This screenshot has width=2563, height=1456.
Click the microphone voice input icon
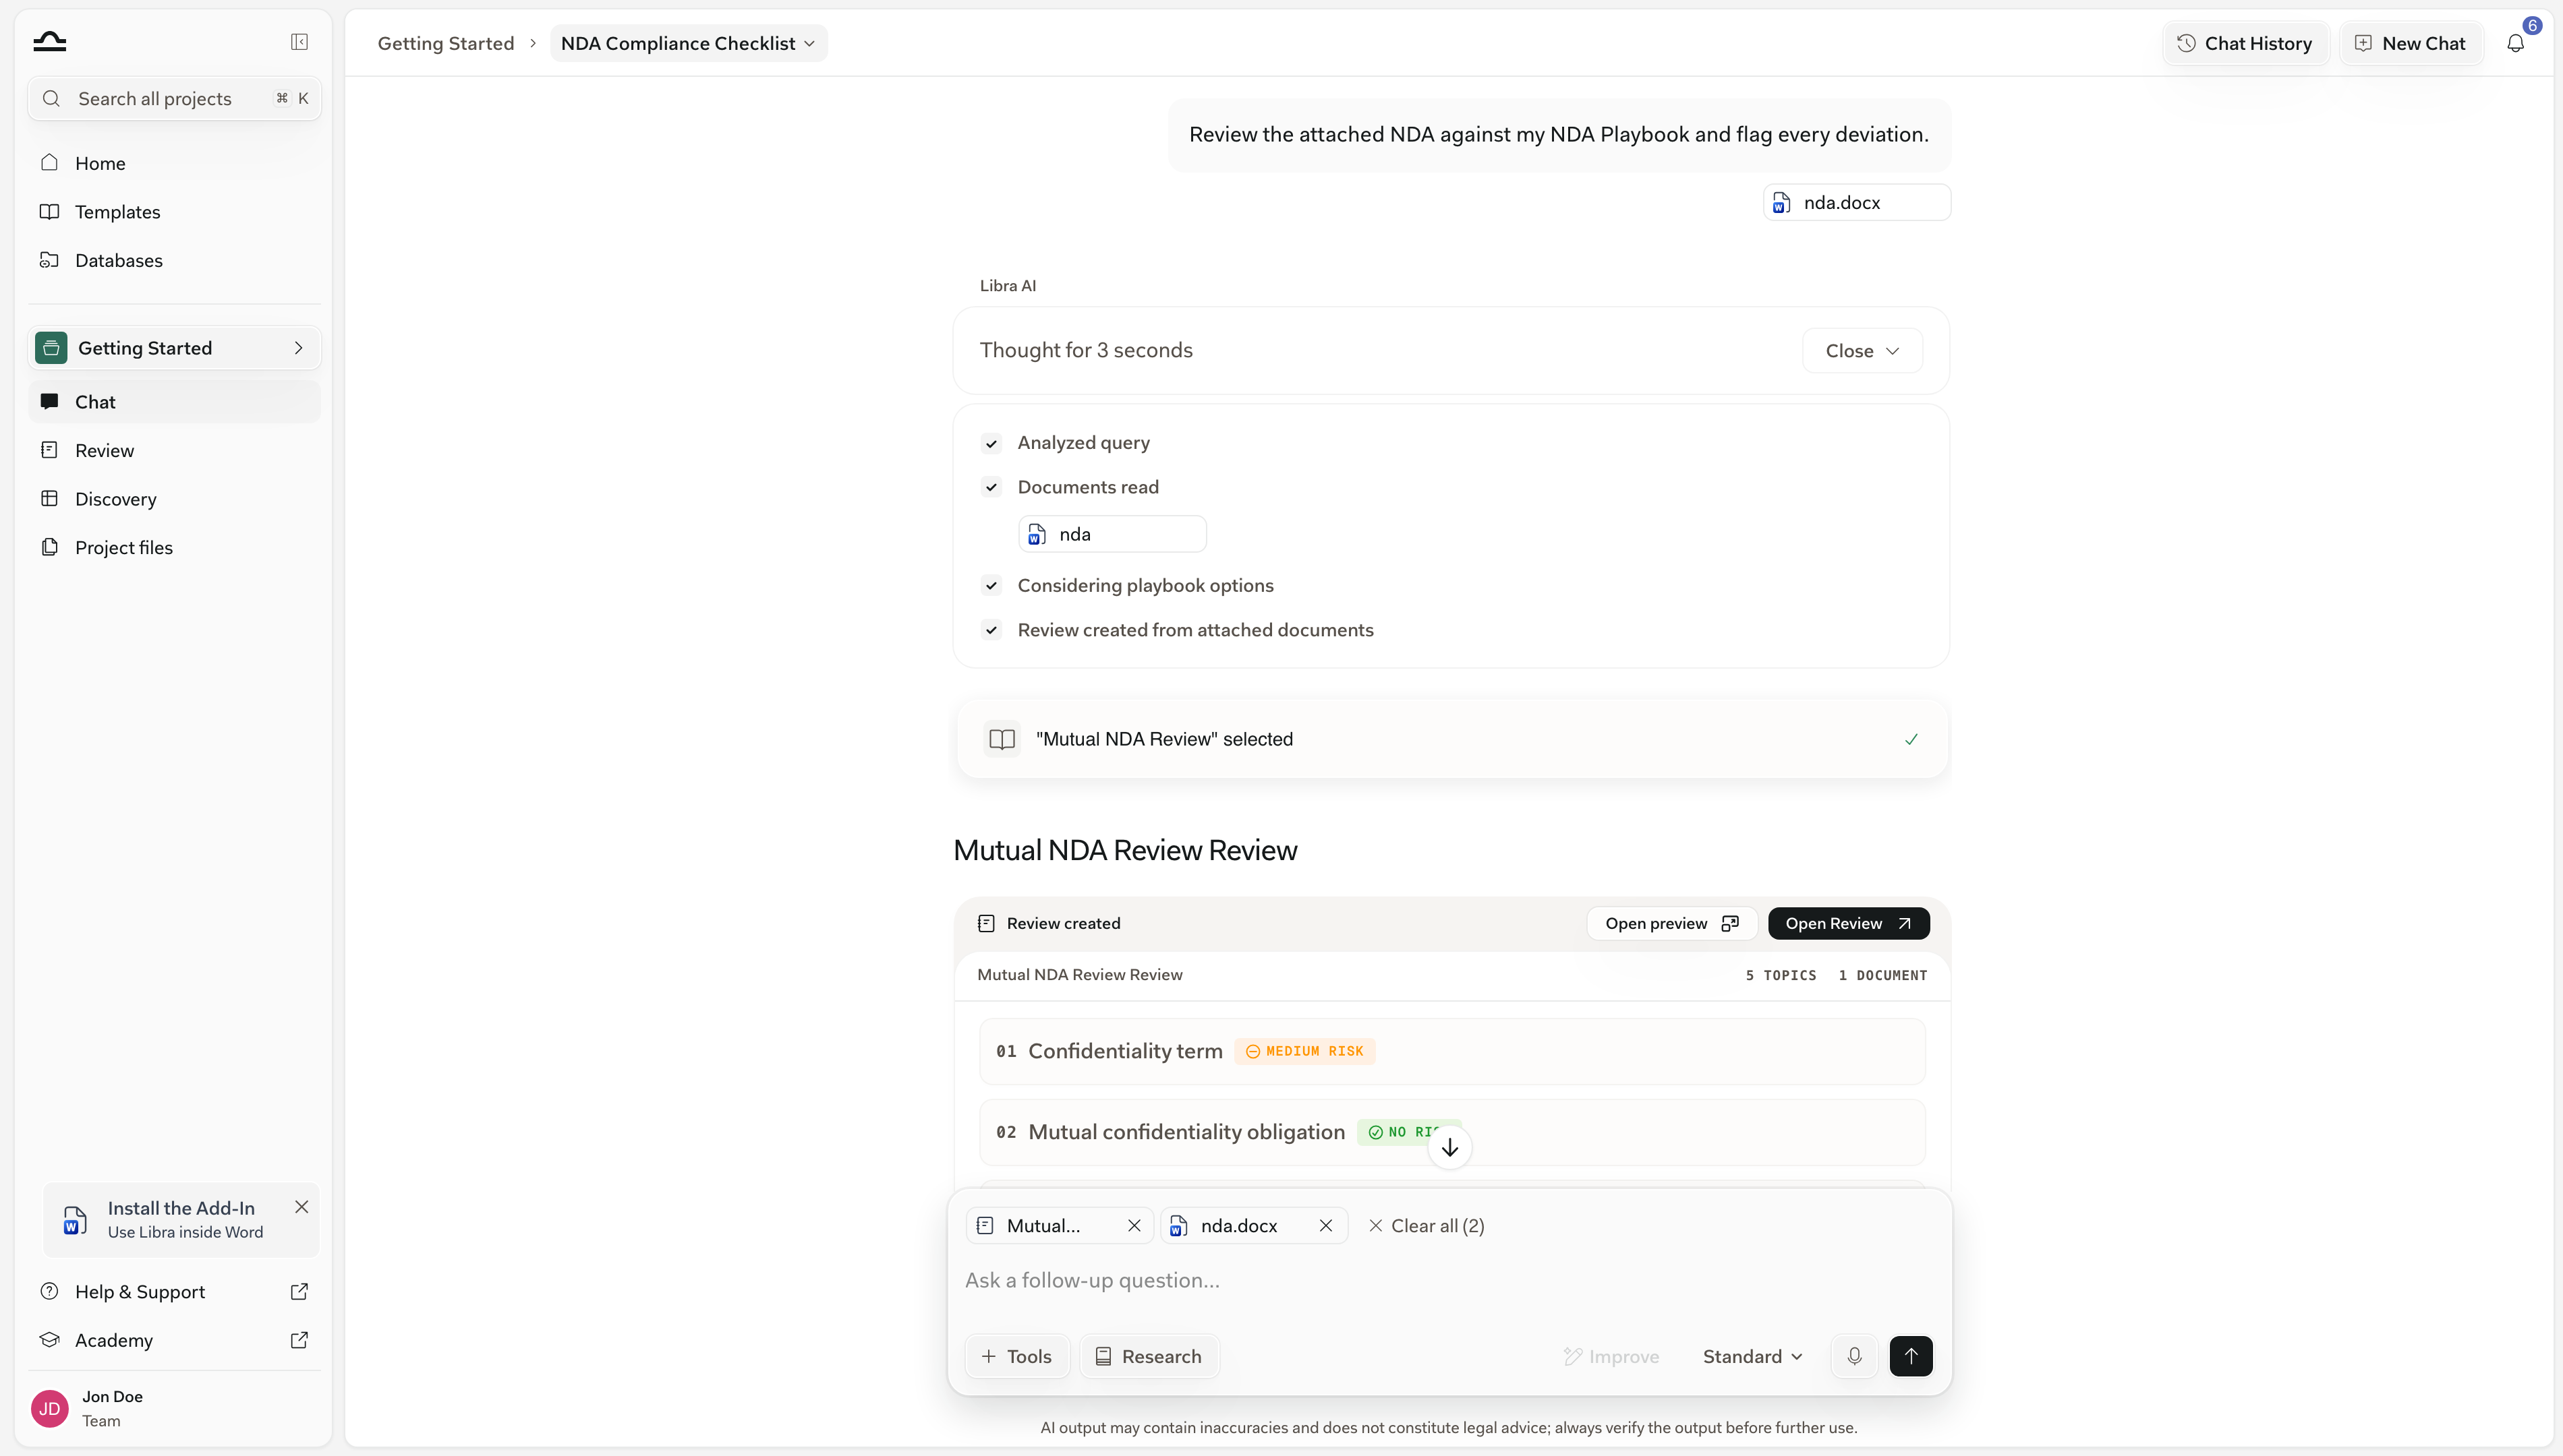[1853, 1356]
